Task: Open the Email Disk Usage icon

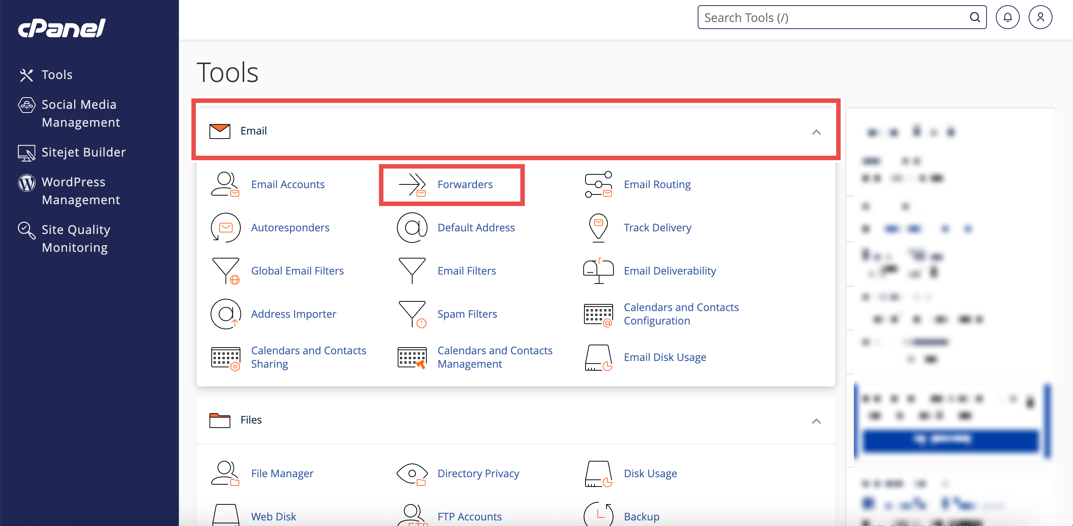Action: point(598,357)
